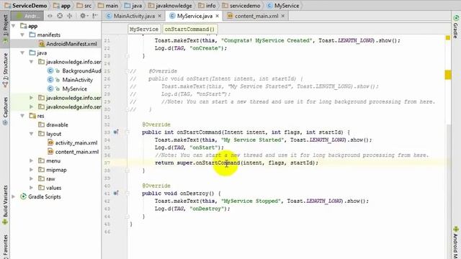Click the app breadcrumb in navigation bar

(62, 6)
